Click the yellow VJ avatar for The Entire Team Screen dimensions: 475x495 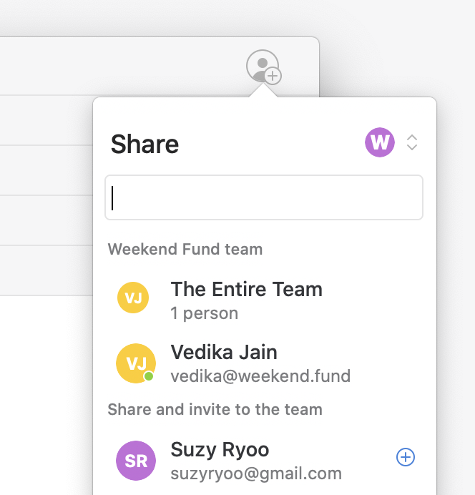coord(133,298)
